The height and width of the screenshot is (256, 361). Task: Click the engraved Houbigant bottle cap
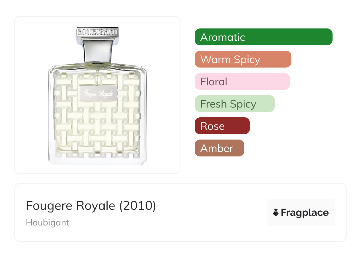98,32
